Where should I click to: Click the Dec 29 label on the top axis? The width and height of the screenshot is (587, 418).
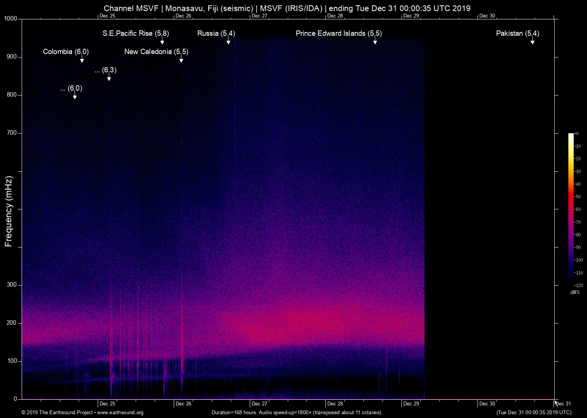(x=411, y=16)
